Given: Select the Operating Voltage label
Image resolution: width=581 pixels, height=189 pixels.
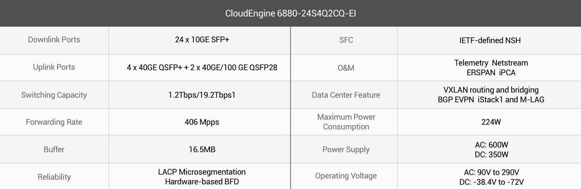Looking at the screenshot, I should tap(346, 175).
